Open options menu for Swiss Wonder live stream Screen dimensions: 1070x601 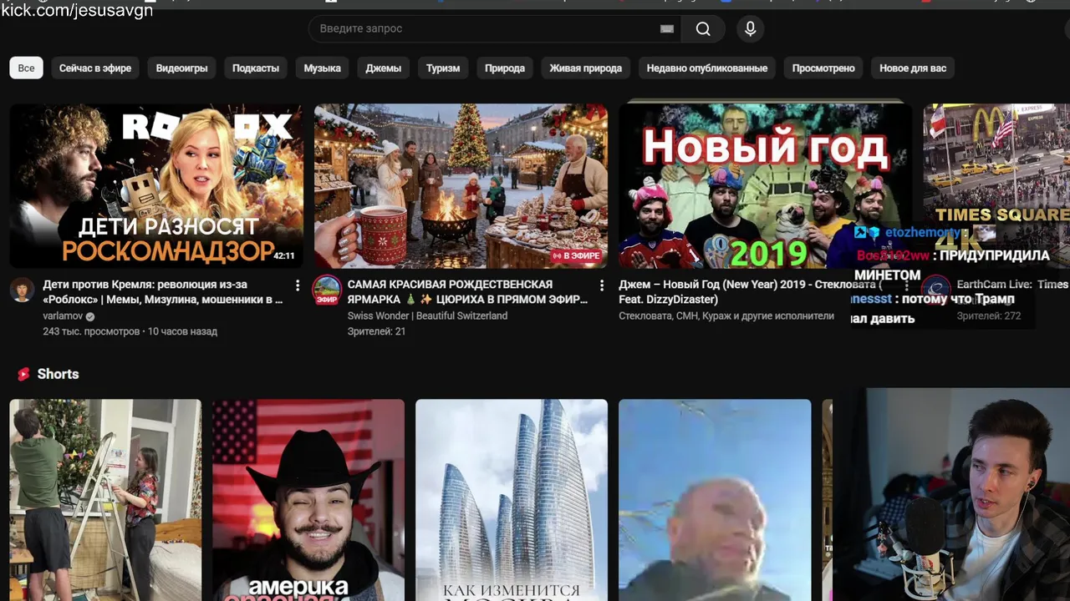pyautogui.click(x=601, y=285)
